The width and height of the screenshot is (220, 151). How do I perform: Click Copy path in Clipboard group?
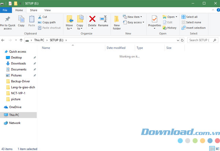coord(47,22)
